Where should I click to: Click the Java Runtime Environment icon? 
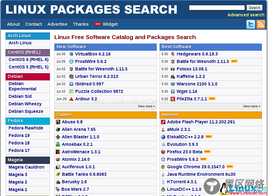163,174
